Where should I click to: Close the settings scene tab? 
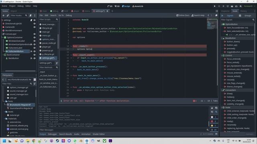point(107,11)
